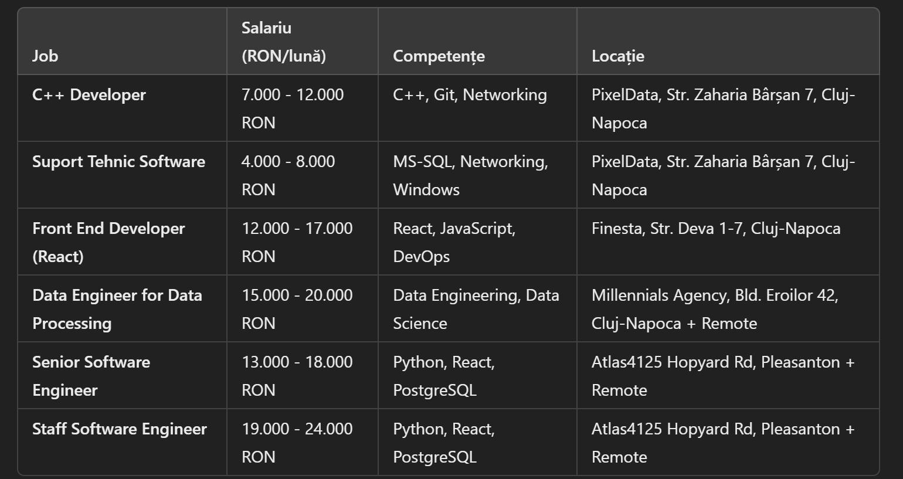Click the 15.000 - 20.000 RON salary cell
Viewport: 903px width, 479px height.
click(x=297, y=308)
